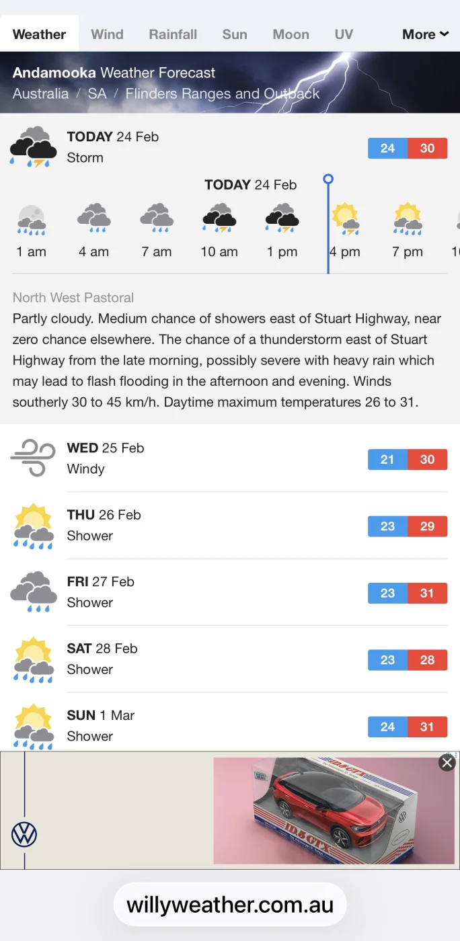
Task: Click the Friday cloudy shower icon
Action: click(x=33, y=591)
